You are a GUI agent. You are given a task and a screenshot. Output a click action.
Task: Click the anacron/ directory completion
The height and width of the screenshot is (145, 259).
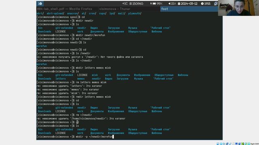(73, 13)
